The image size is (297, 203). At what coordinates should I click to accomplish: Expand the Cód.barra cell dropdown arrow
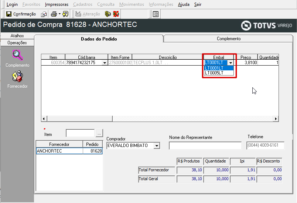point(105,63)
